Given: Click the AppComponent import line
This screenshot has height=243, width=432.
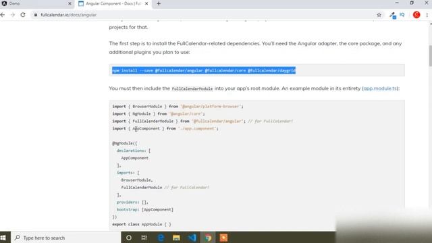Looking at the screenshot, I should point(165,129).
